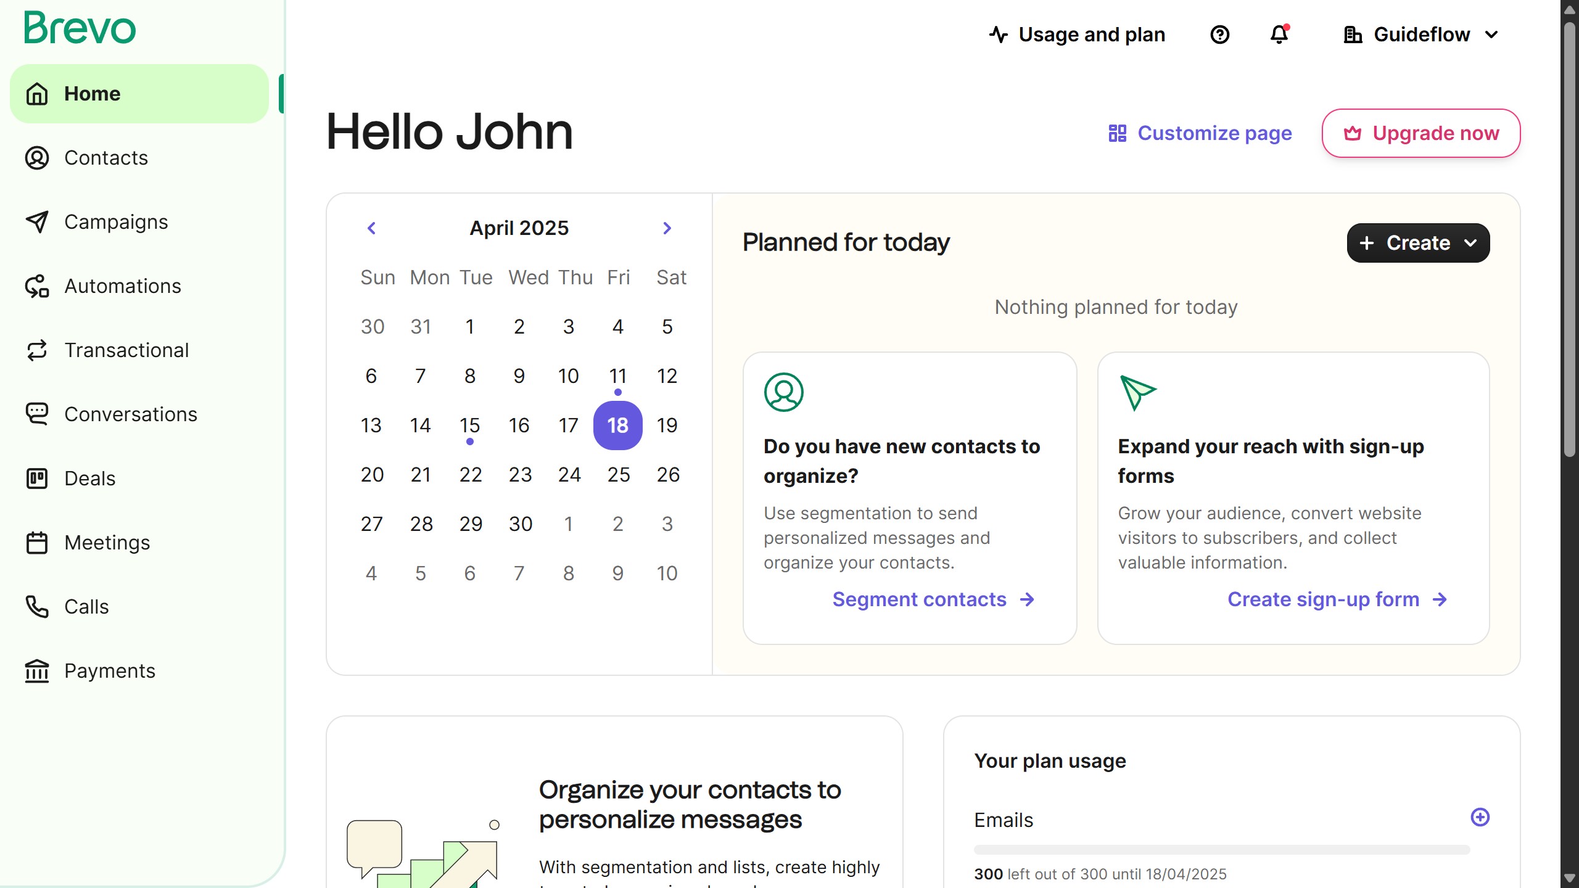The image size is (1579, 888).
Task: Click the paper plane icon in sign-up card
Action: click(x=1137, y=392)
